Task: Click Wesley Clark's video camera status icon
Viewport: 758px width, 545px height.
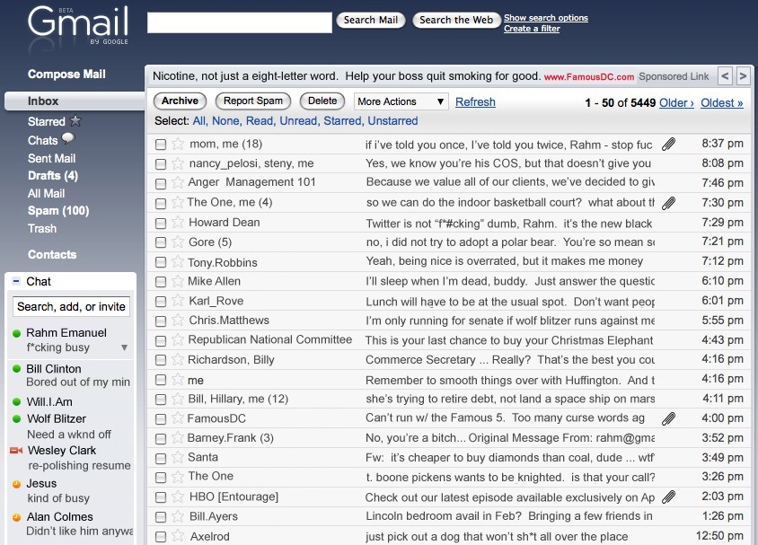Action: (16, 451)
